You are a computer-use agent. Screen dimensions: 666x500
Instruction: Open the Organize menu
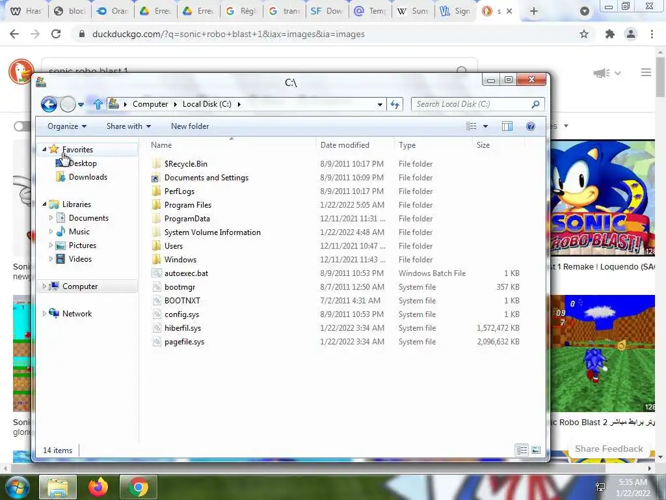pos(67,126)
